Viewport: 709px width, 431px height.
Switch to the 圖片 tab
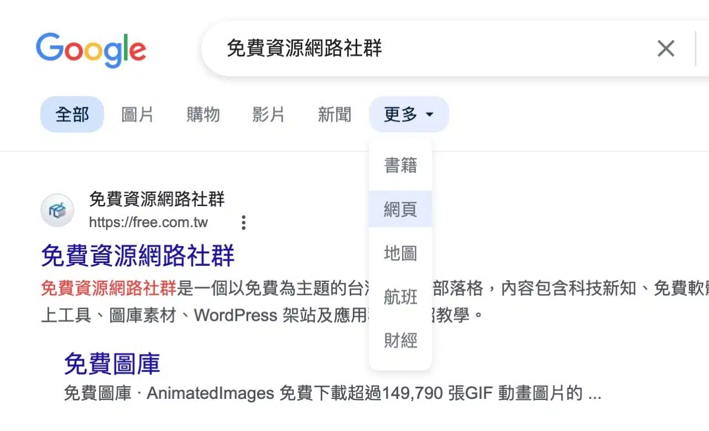[137, 115]
